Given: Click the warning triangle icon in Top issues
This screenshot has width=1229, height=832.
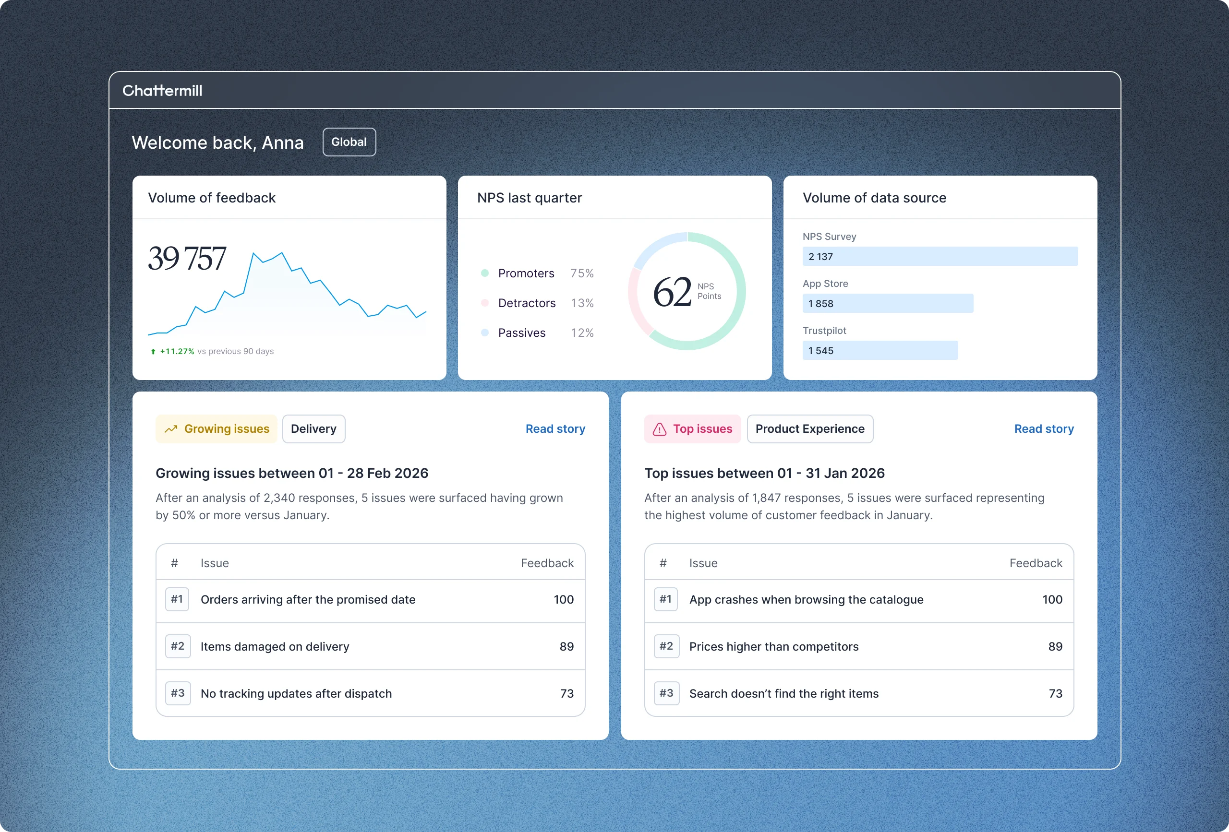Looking at the screenshot, I should coord(660,429).
